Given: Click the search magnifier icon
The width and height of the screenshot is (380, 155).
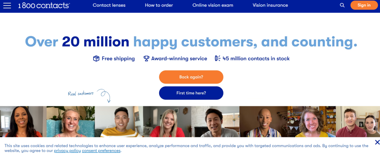Looking at the screenshot, I should click(x=342, y=5).
